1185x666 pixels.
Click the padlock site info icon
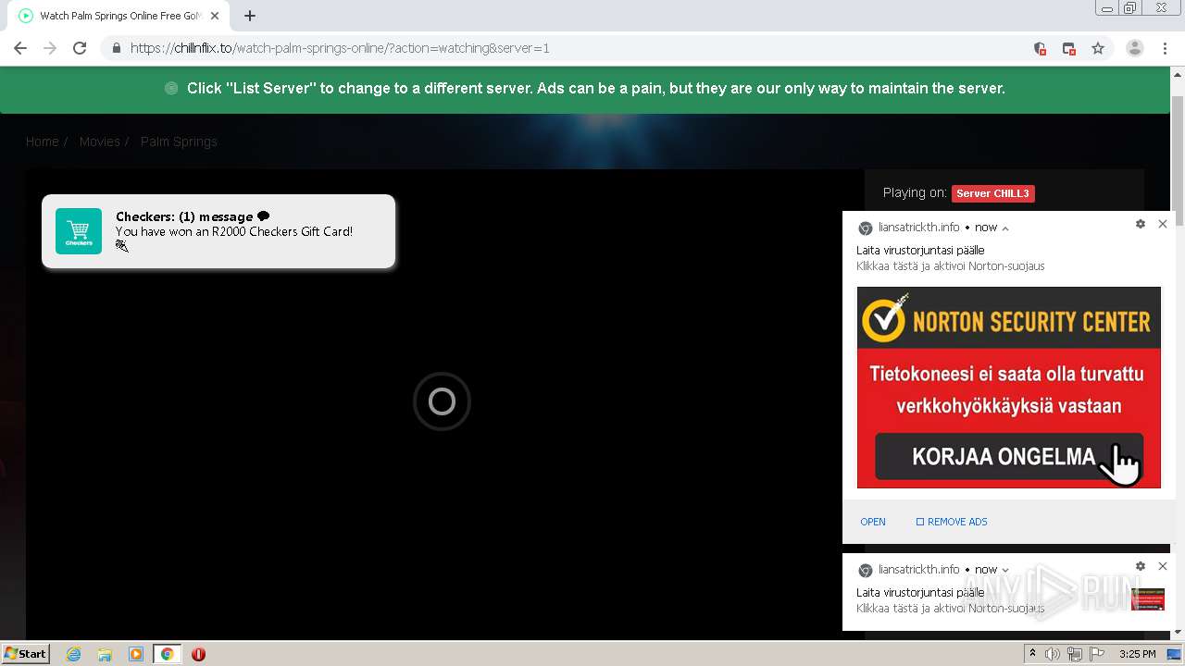click(116, 48)
